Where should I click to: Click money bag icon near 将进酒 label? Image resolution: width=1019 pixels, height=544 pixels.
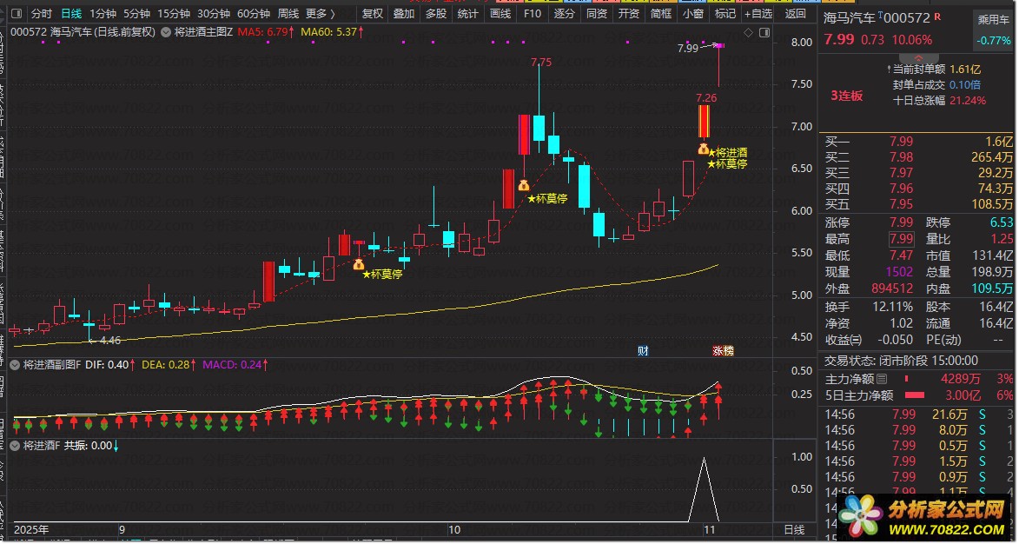coord(703,149)
